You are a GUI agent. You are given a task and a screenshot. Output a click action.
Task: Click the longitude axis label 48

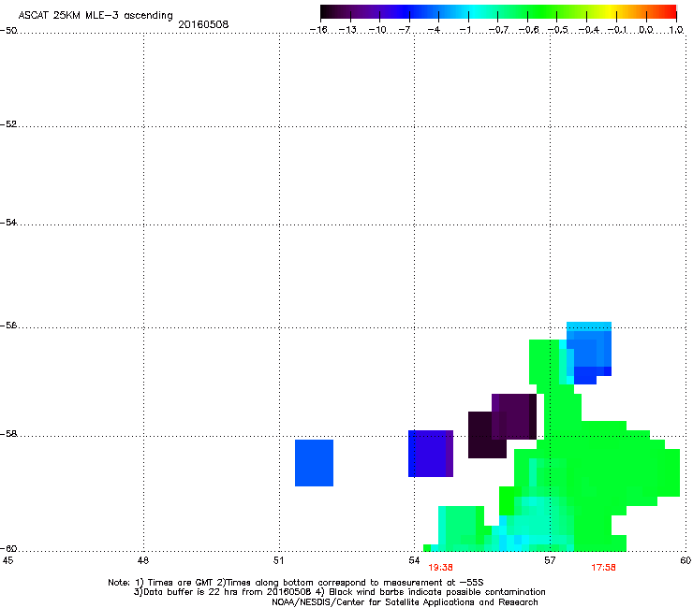point(143,560)
